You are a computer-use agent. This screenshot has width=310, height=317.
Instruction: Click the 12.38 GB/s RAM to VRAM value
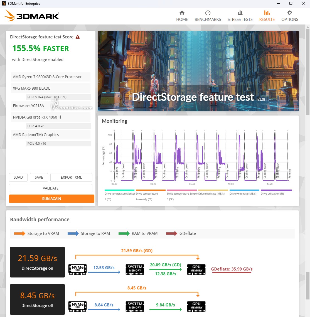(x=166, y=274)
